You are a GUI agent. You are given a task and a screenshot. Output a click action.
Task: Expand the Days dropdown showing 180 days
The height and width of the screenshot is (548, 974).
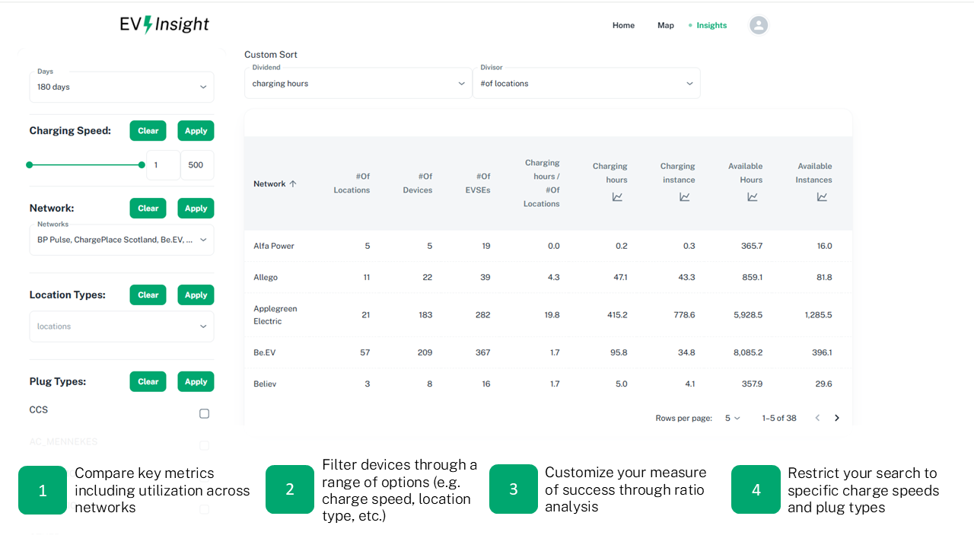(x=122, y=87)
